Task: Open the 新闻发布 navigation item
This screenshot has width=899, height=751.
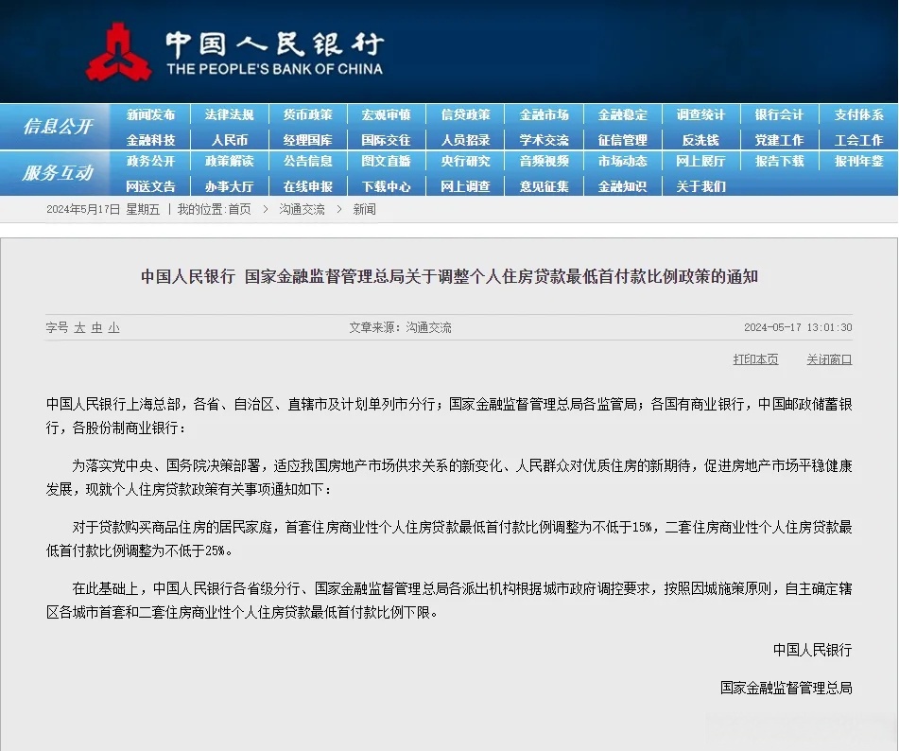Action: (150, 114)
